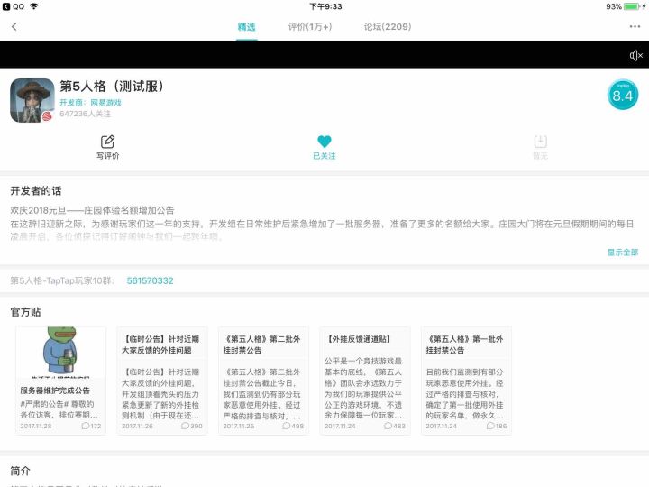Image resolution: width=649 pixels, height=487 pixels.
Task: Open the 服务器维护完成公告 post card
Action: [x=61, y=381]
